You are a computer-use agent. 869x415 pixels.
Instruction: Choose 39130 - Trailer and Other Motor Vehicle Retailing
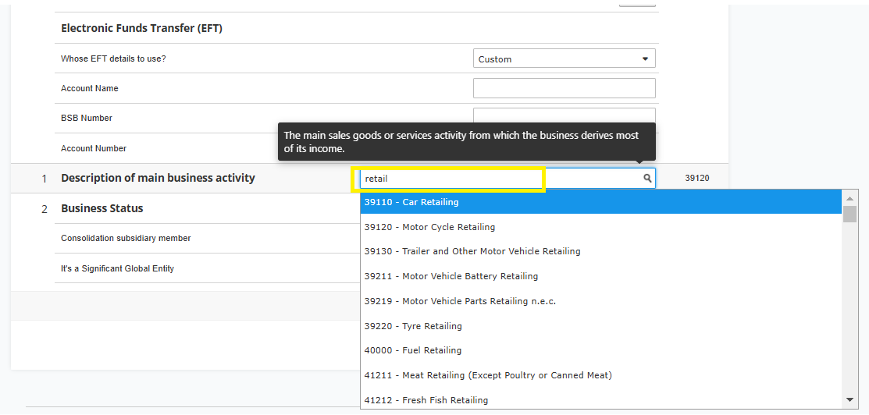[x=472, y=251]
